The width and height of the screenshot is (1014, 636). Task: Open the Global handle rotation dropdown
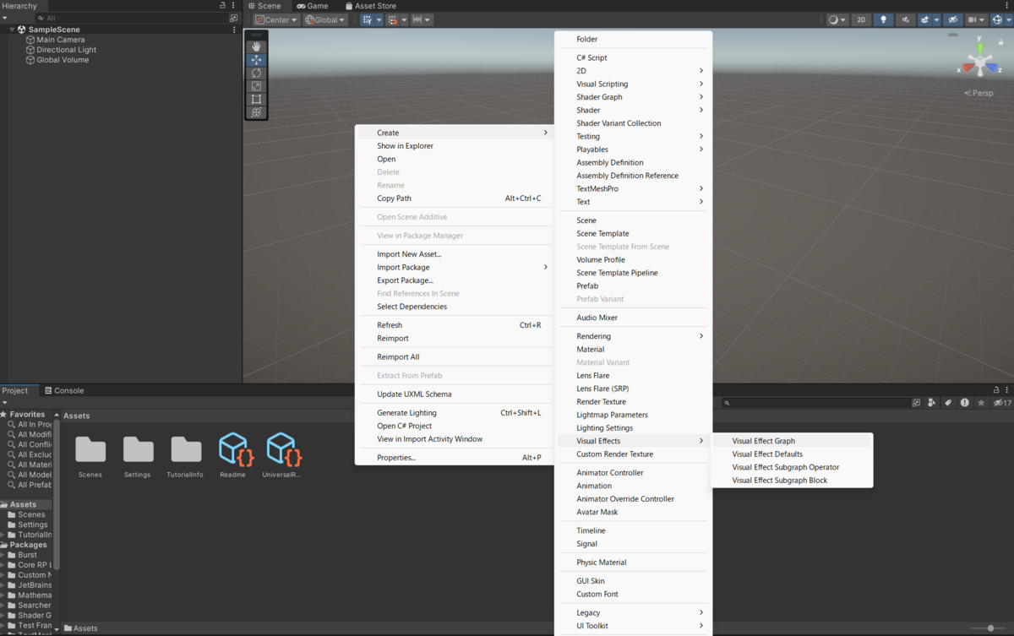click(325, 19)
